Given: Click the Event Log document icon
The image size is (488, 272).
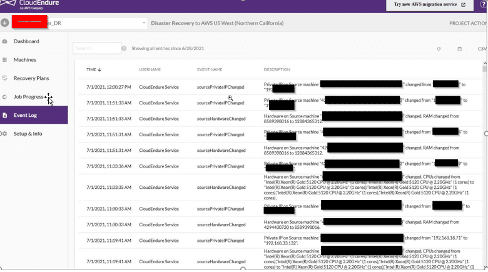Looking at the screenshot, I should [x=4, y=115].
